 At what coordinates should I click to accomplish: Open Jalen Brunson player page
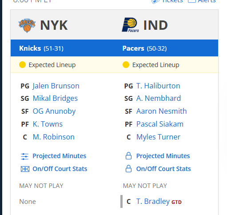click(56, 86)
